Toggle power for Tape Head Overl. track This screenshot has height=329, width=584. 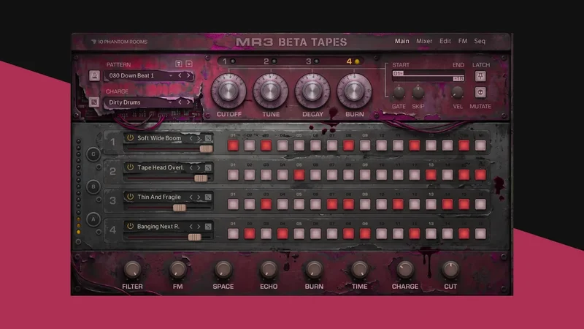click(x=131, y=167)
